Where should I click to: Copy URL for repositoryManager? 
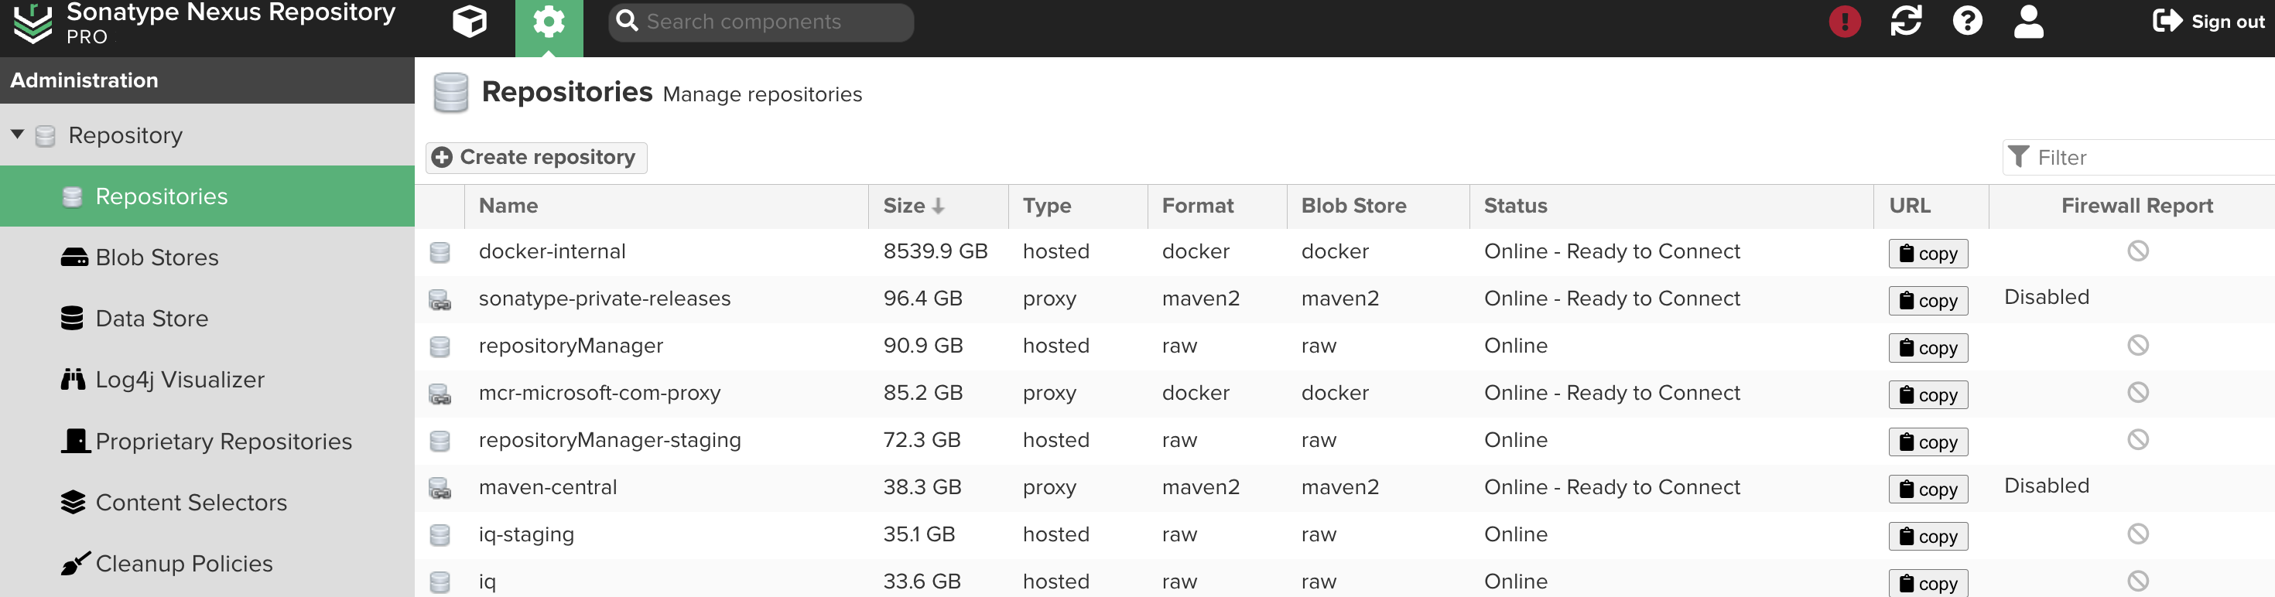[x=1928, y=348]
